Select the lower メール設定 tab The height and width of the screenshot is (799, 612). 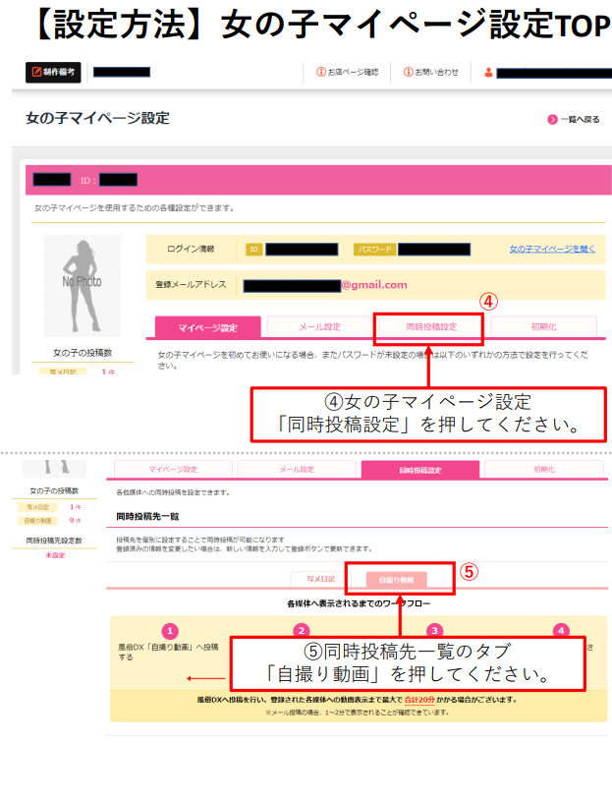click(297, 469)
